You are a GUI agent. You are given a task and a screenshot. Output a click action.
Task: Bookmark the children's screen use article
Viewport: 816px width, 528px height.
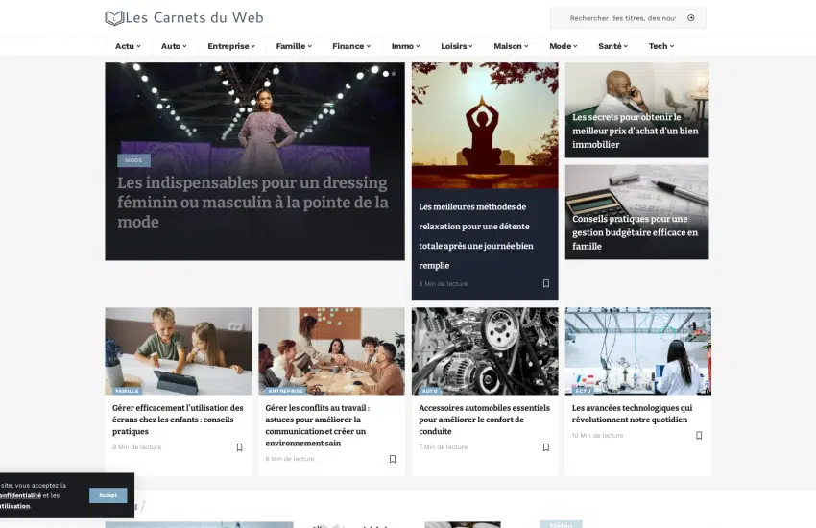point(239,447)
